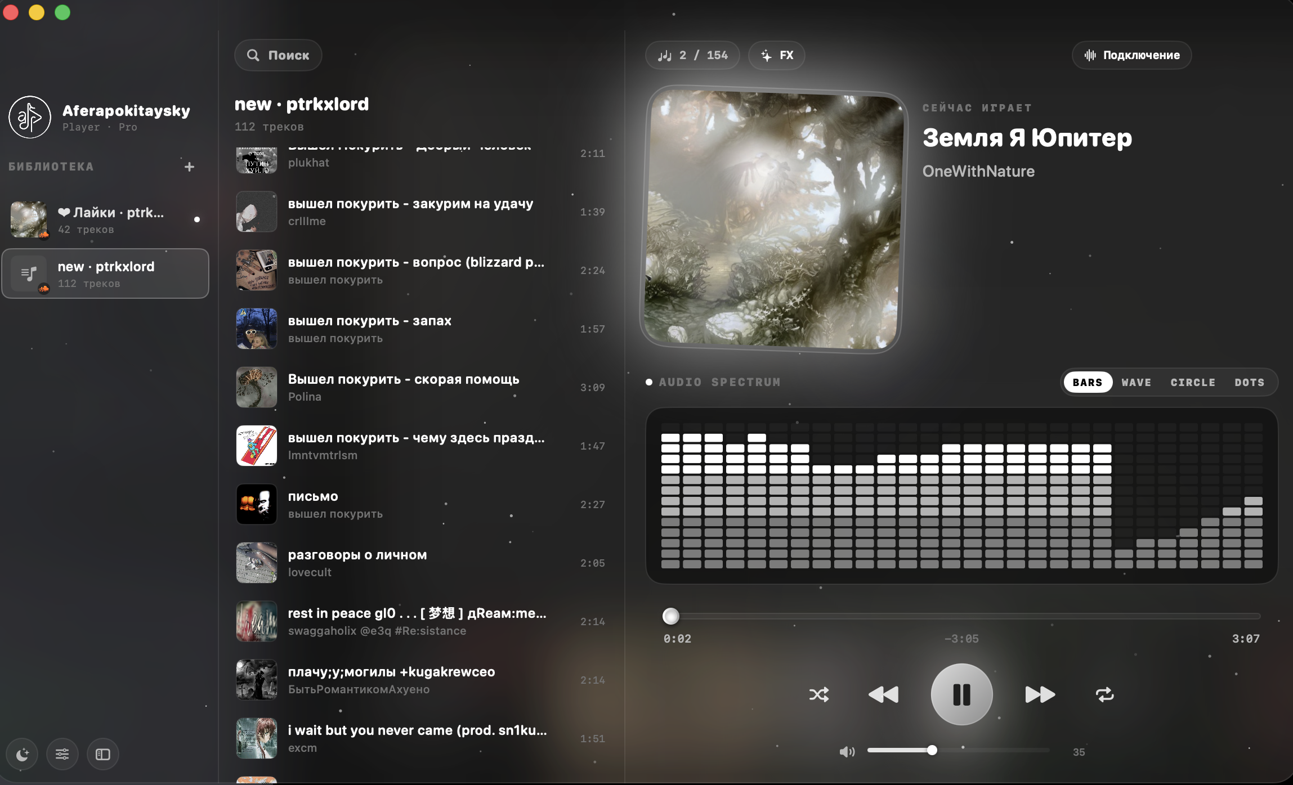Click the album cover artwork

[773, 220]
